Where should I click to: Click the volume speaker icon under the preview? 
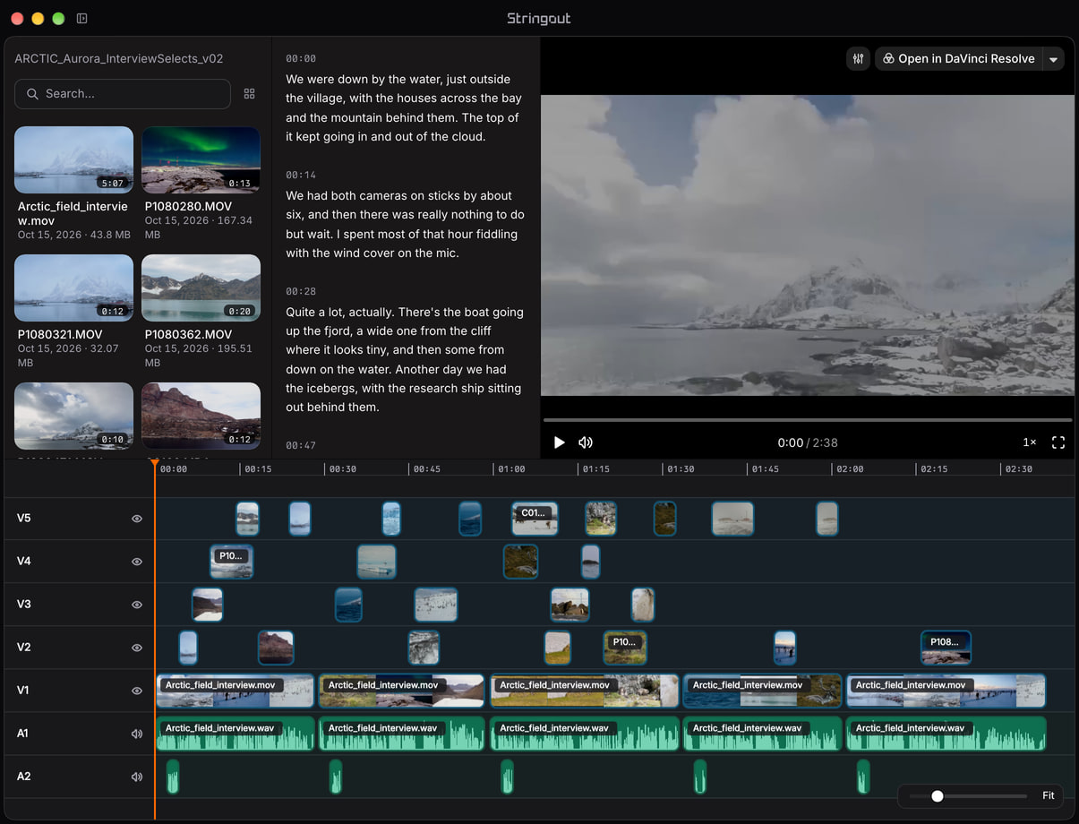tap(586, 442)
